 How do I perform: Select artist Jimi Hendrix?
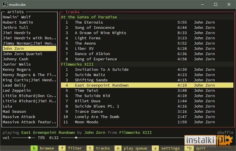(x=29, y=33)
